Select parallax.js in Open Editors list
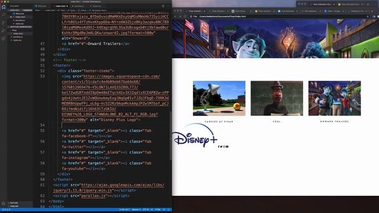This screenshot has width=379, height=213. [x=20, y=20]
